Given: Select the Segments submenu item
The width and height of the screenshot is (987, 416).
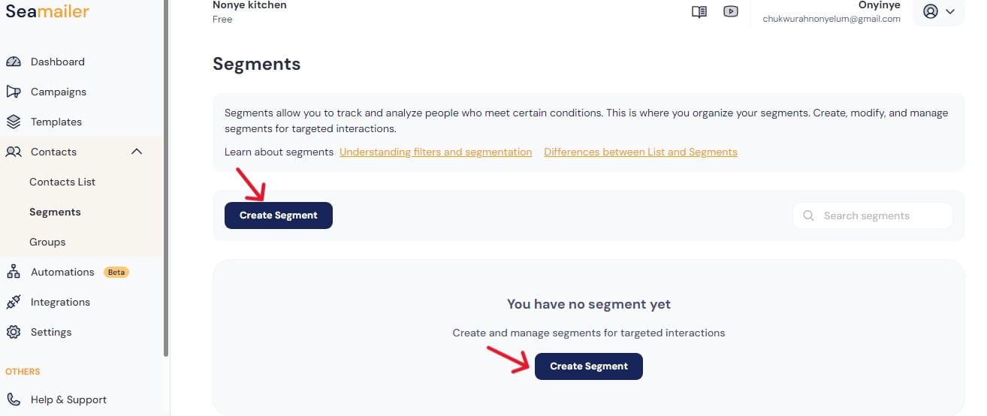Looking at the screenshot, I should click(x=55, y=212).
